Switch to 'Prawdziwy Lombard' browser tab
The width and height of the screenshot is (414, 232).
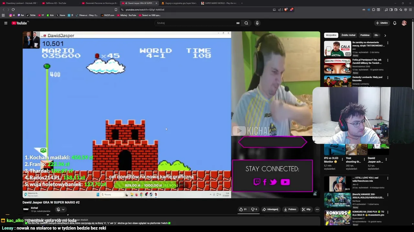coord(21,3)
